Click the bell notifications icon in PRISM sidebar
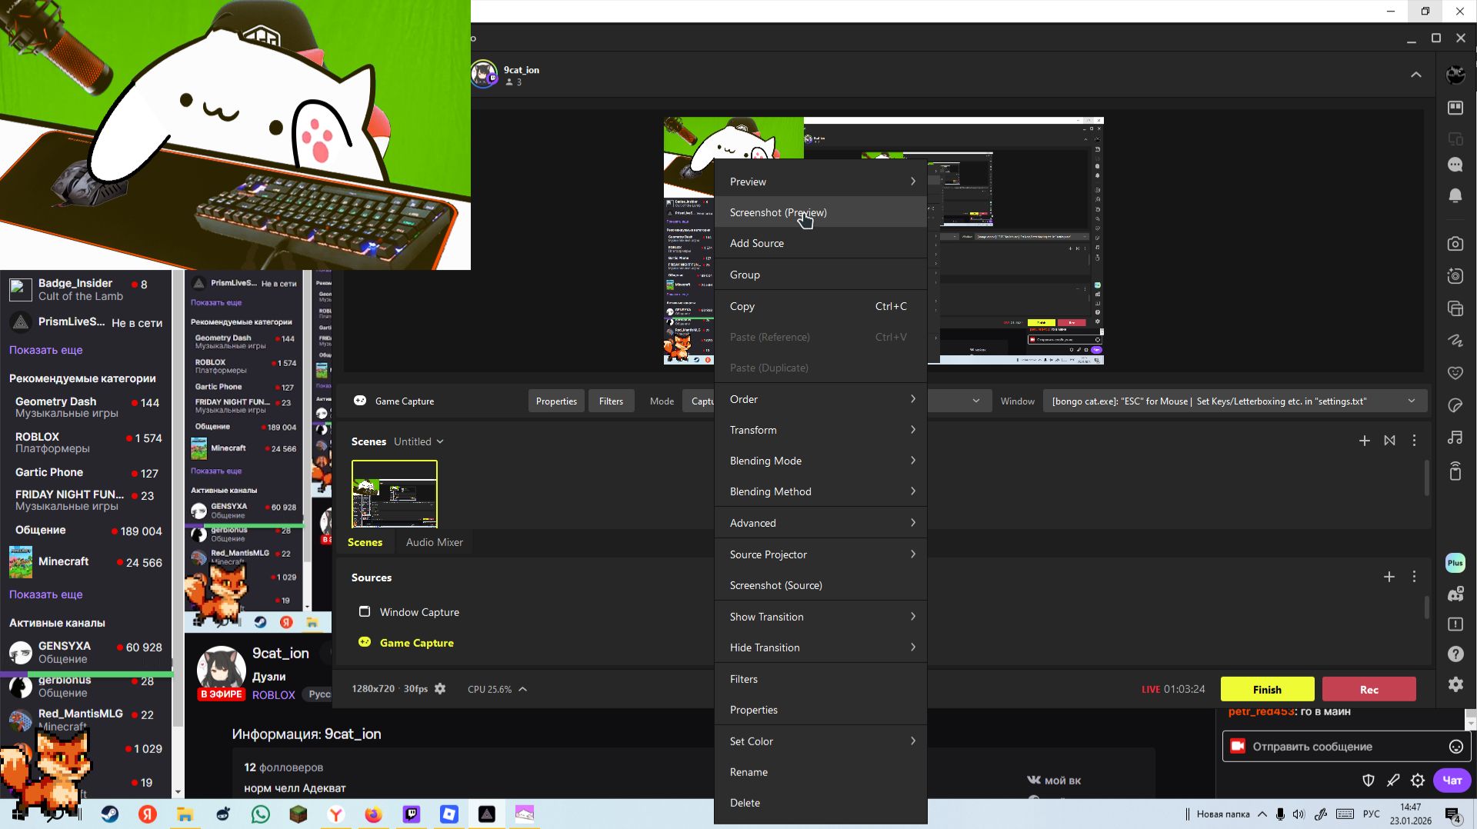1477x829 pixels. (1455, 195)
